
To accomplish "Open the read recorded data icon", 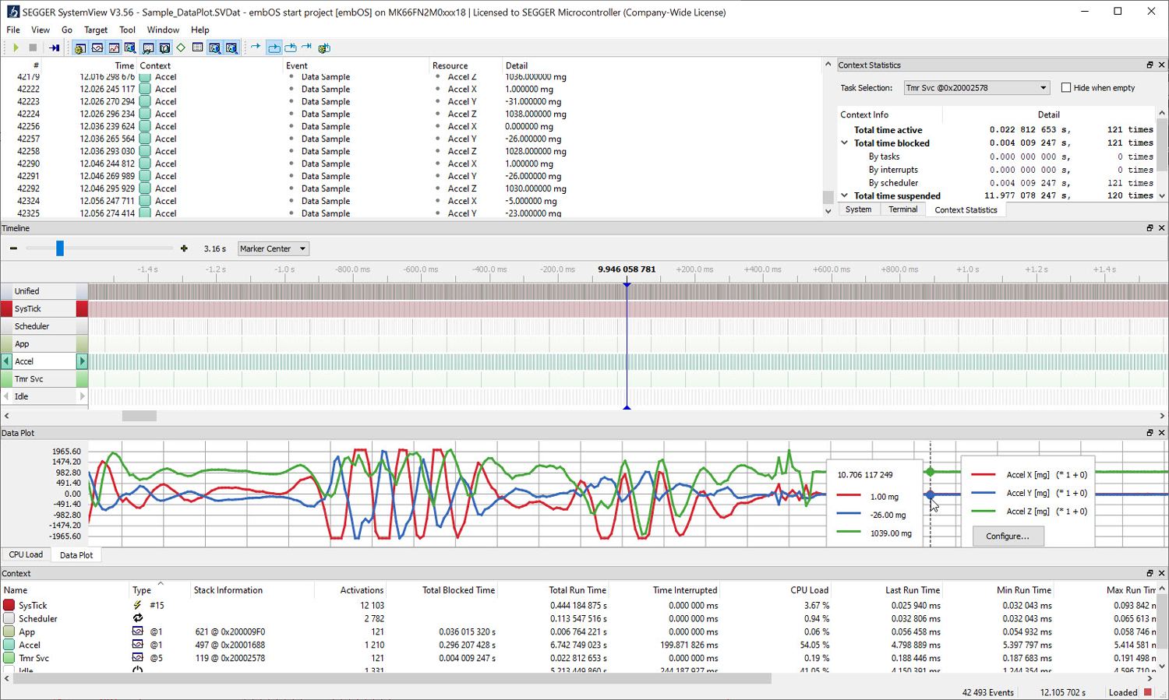I will tap(55, 47).
